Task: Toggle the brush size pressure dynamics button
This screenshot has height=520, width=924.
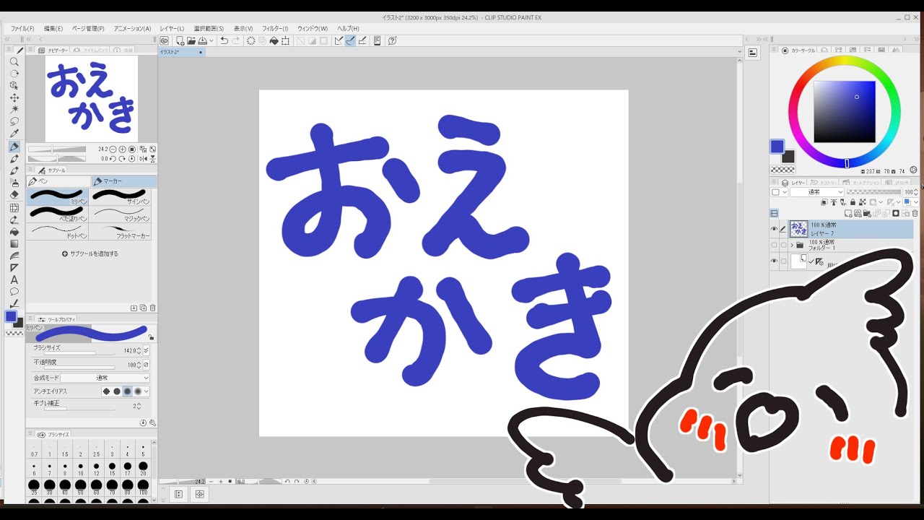Action: tap(146, 350)
